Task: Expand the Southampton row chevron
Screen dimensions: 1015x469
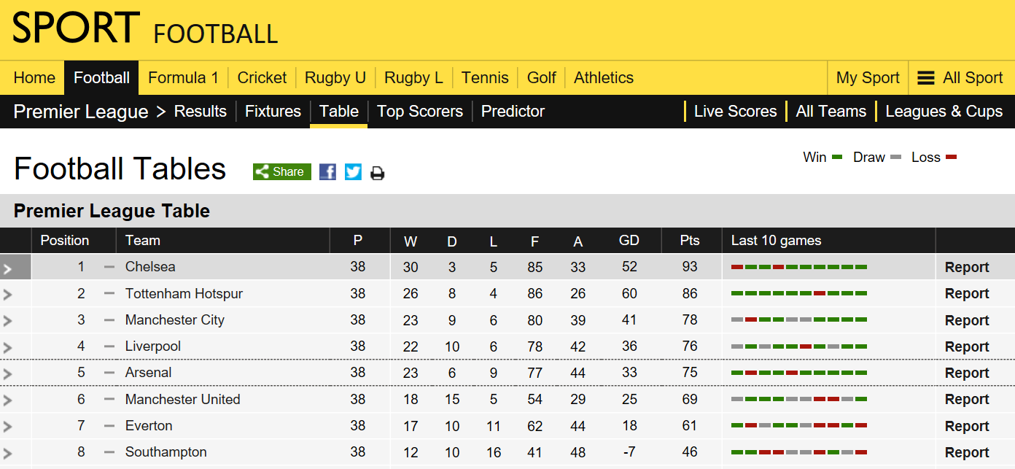Action: pos(8,453)
